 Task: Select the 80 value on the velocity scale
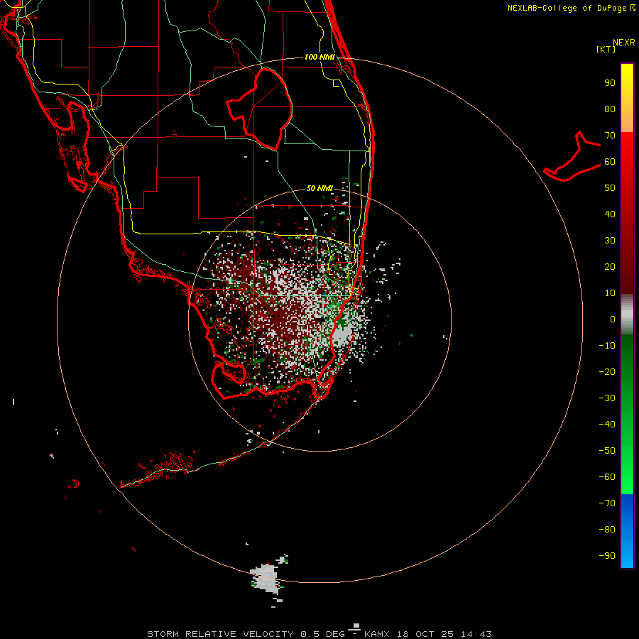[x=610, y=109]
